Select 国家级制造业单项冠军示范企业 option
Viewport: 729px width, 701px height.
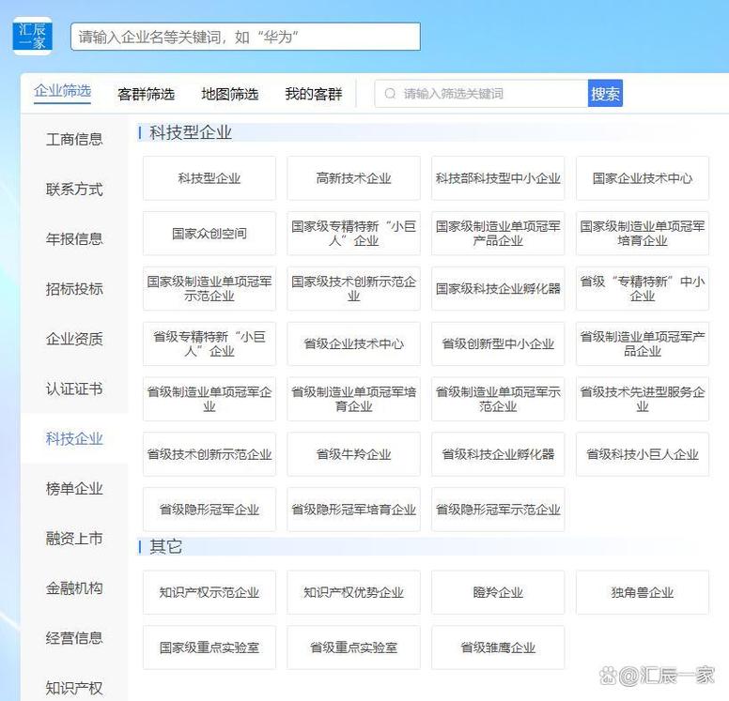point(209,288)
